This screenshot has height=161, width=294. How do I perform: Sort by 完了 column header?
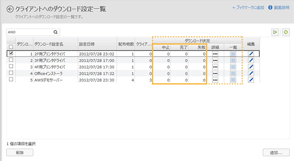[180, 47]
